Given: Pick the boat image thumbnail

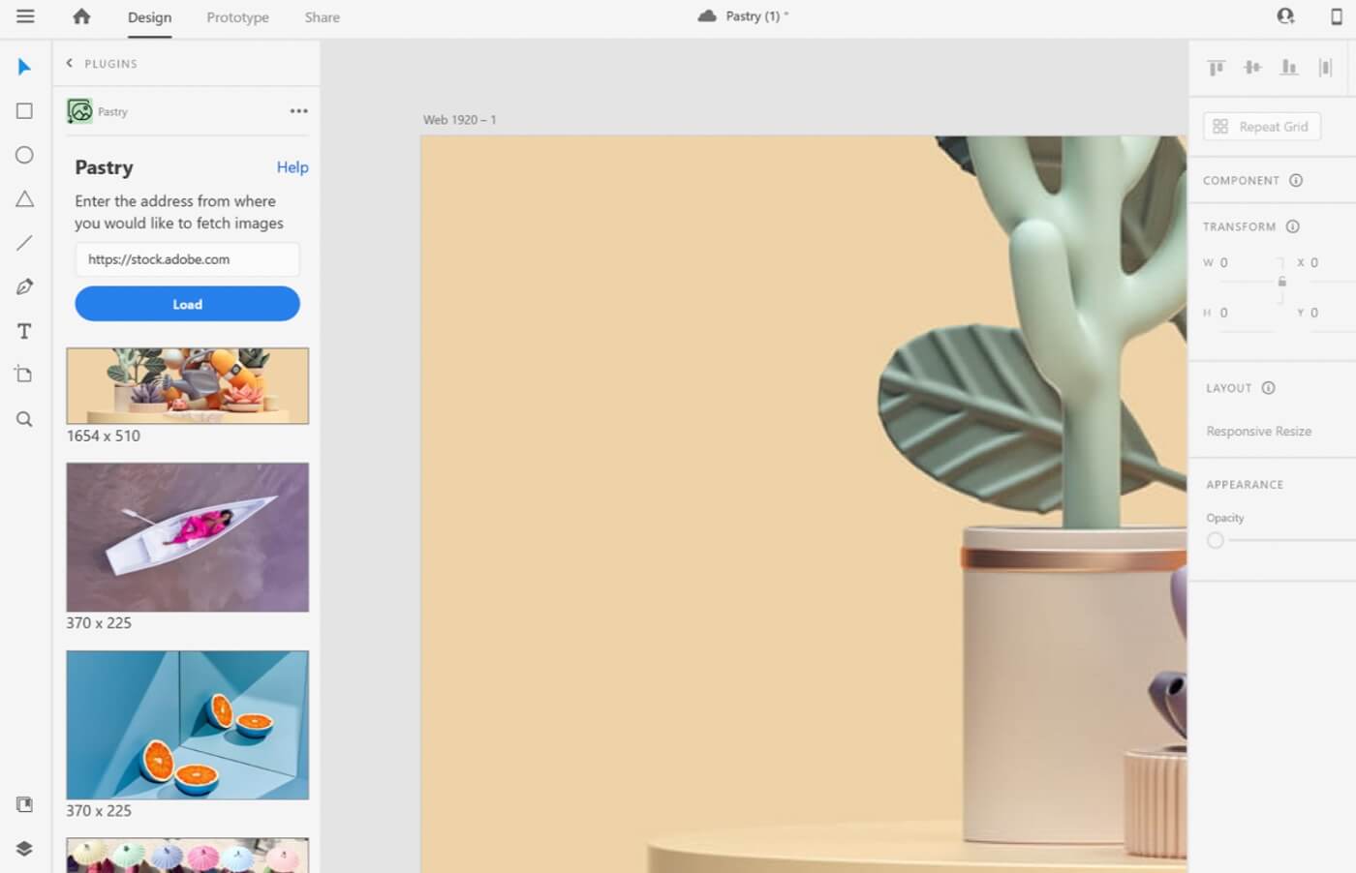Looking at the screenshot, I should coord(188,537).
